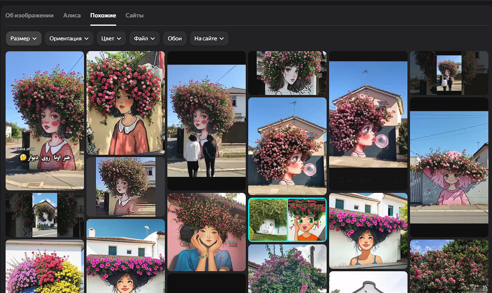Expand the Цвет color filter
This screenshot has width=492, height=293.
[x=111, y=38]
